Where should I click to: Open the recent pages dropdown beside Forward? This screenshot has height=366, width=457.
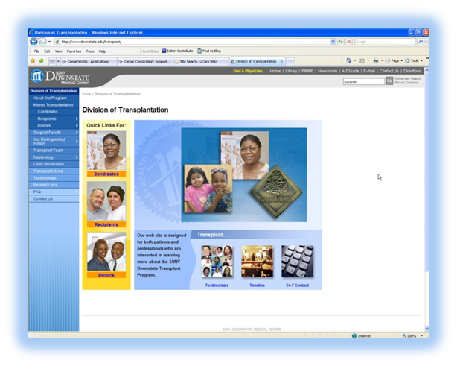click(x=49, y=42)
